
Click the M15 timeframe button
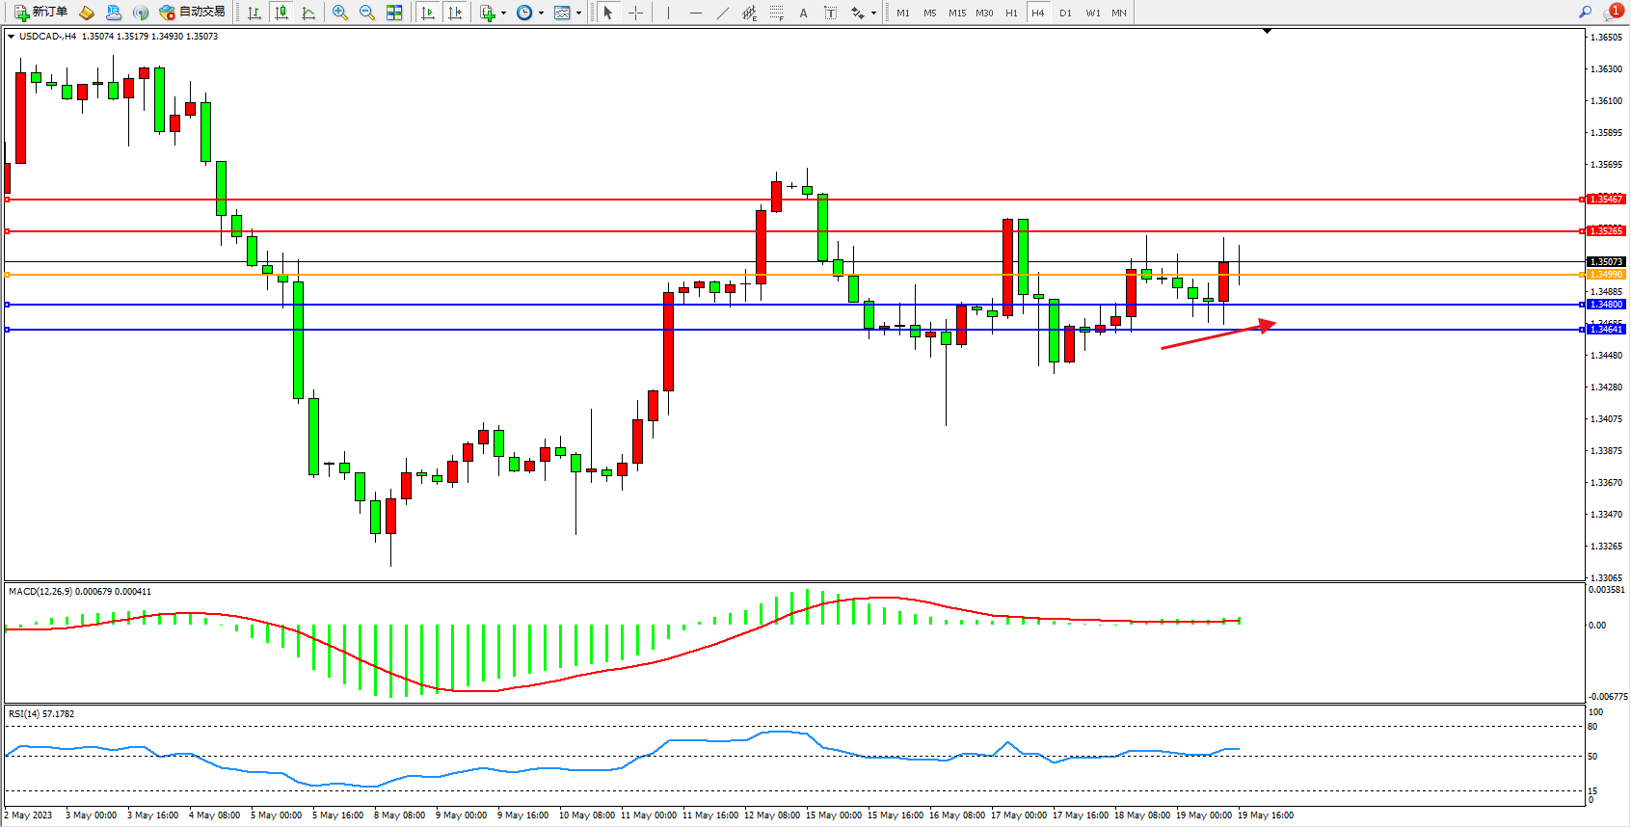coord(956,13)
